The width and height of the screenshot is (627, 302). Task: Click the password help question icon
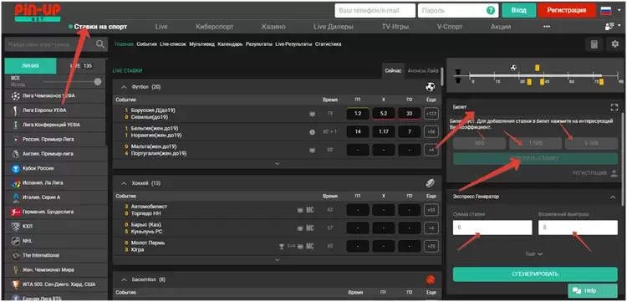pyautogui.click(x=490, y=10)
